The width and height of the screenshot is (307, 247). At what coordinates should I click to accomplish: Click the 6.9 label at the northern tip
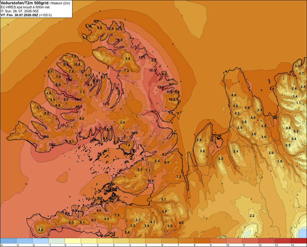[96, 21]
